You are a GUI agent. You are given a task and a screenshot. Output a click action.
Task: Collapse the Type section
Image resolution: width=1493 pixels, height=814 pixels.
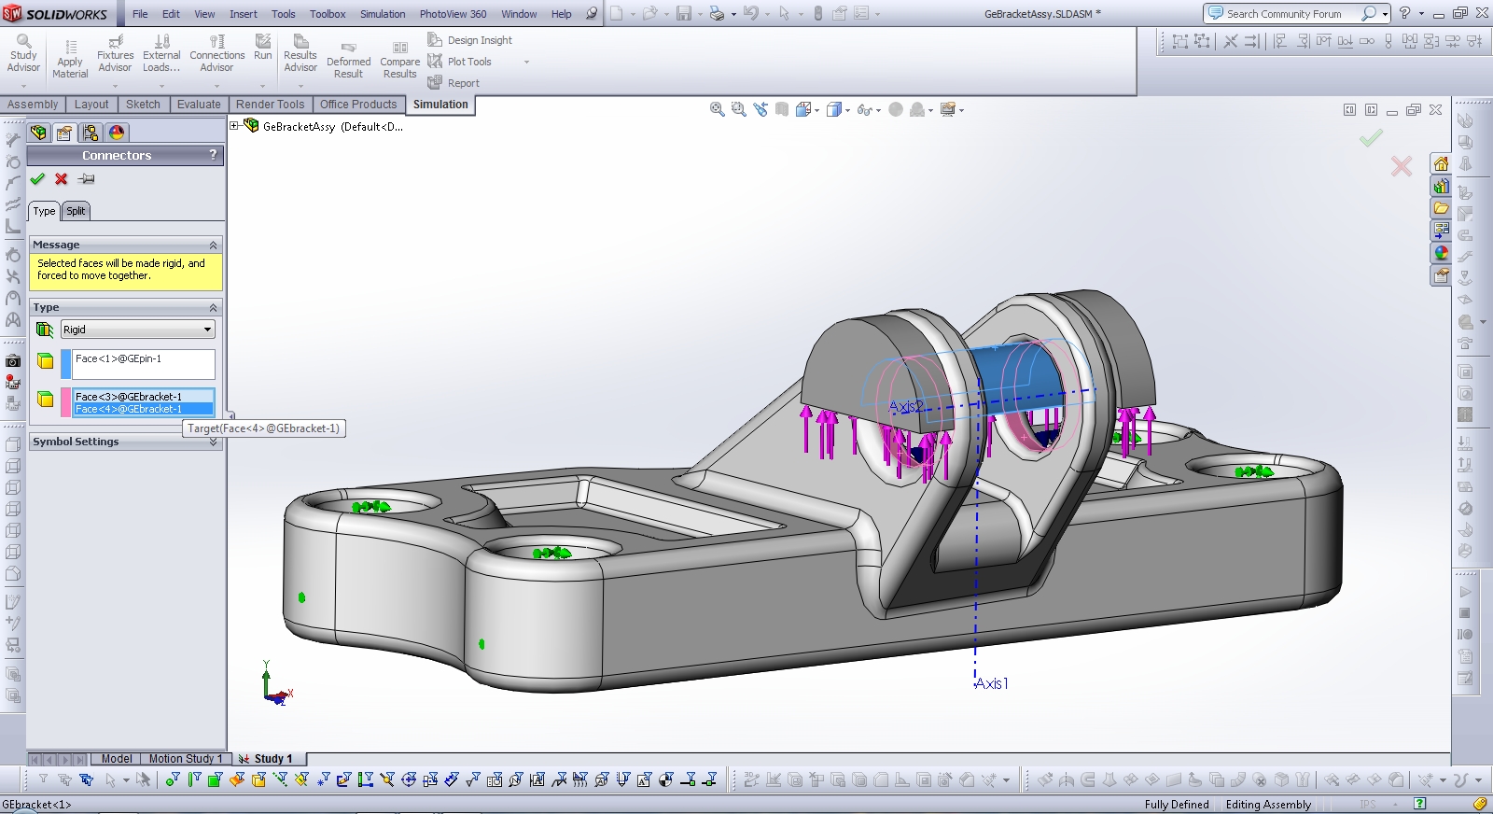point(213,307)
